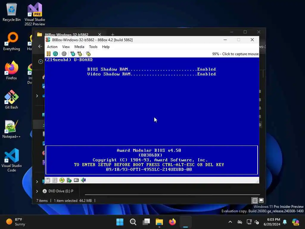Close the 86Box emulator window

252,40
